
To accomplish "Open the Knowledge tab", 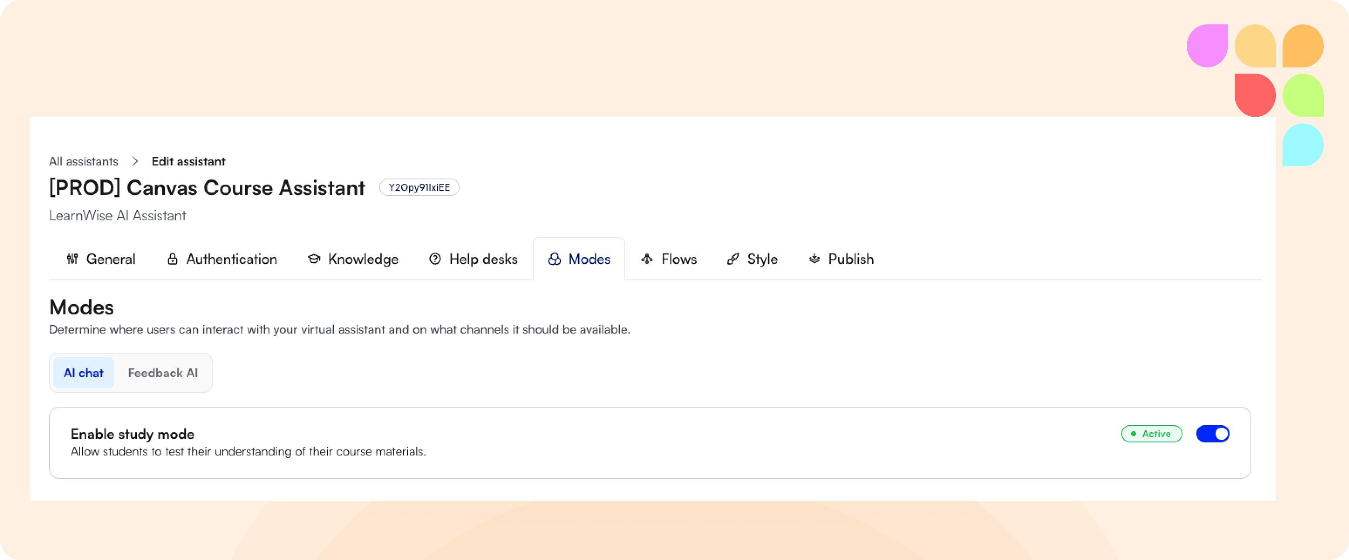I will 363,259.
